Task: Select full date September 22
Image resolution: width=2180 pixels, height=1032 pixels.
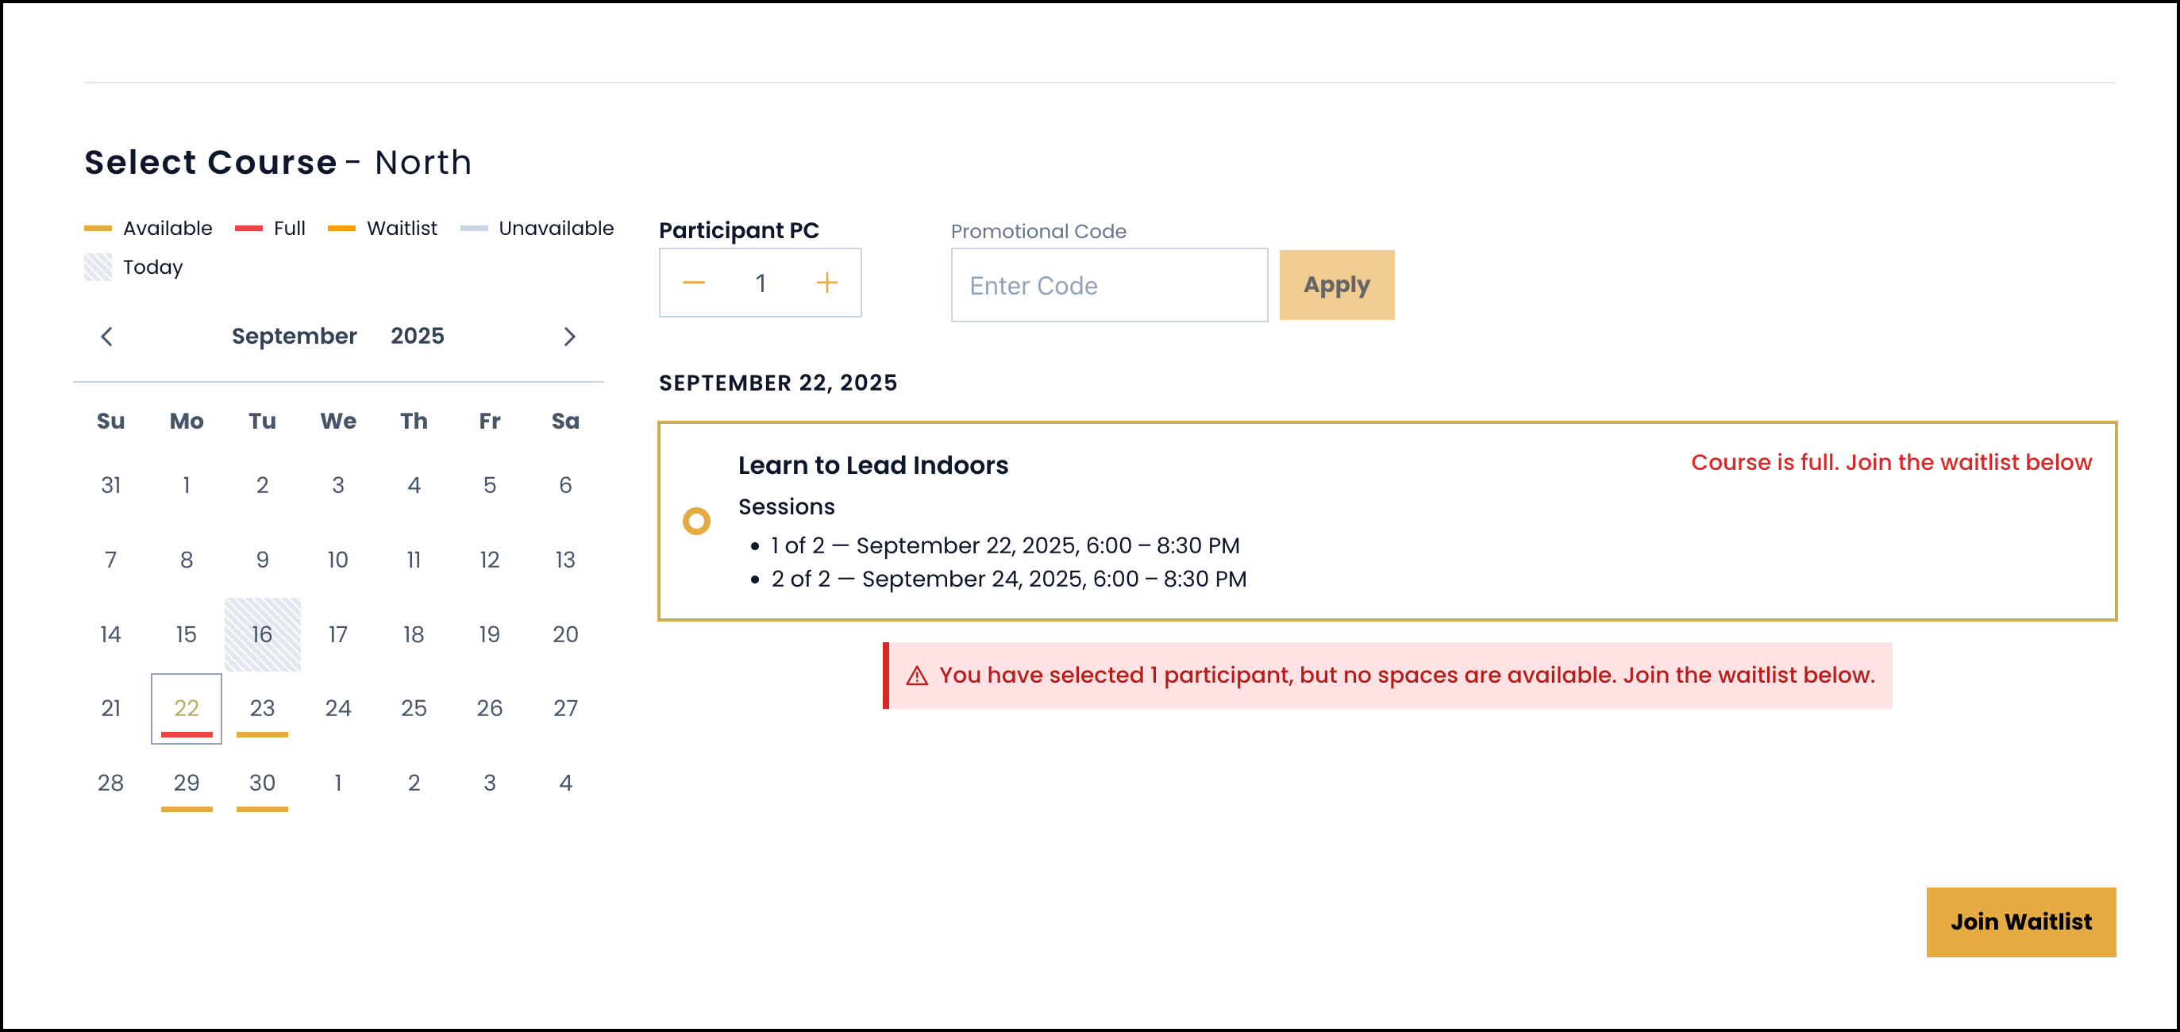Action: (x=187, y=709)
